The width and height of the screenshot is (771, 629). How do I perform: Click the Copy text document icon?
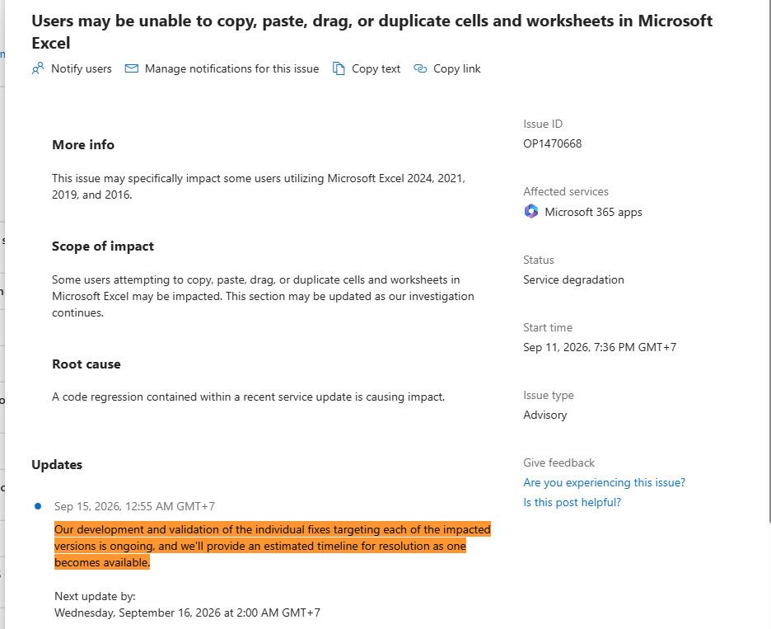click(x=339, y=68)
